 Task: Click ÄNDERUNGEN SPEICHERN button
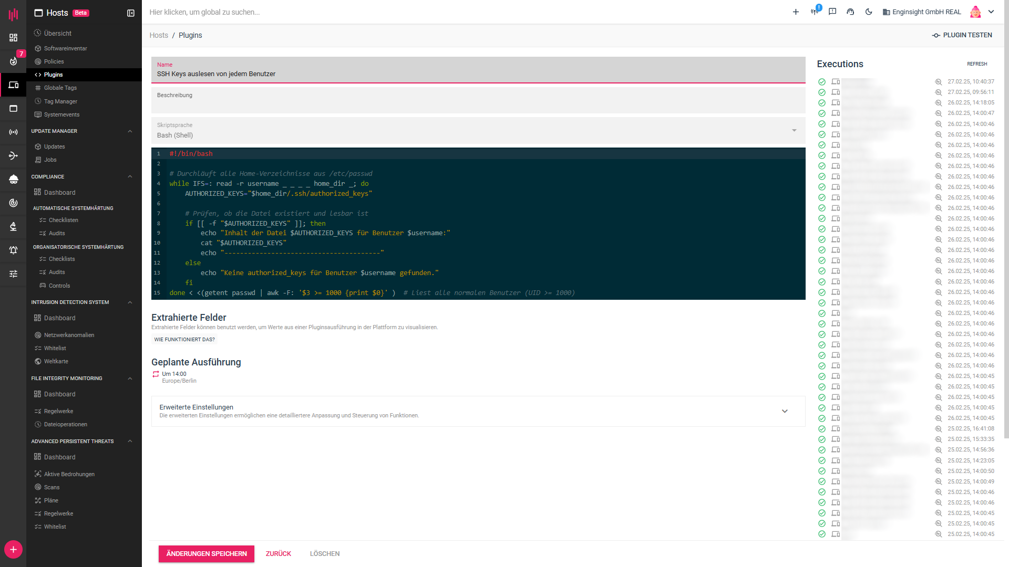coord(207,554)
